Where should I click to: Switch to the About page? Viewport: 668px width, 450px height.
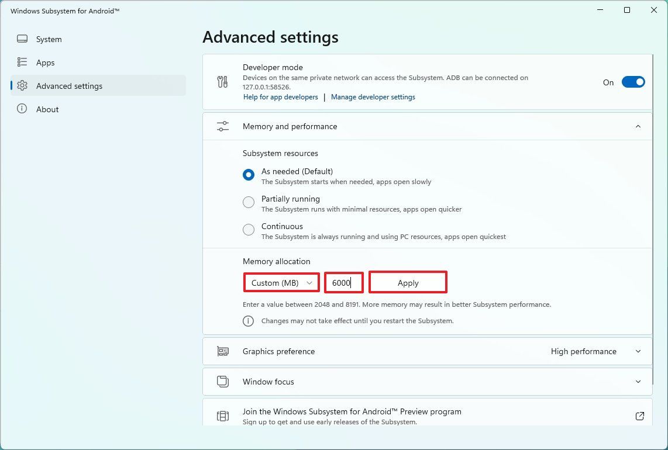coord(47,109)
